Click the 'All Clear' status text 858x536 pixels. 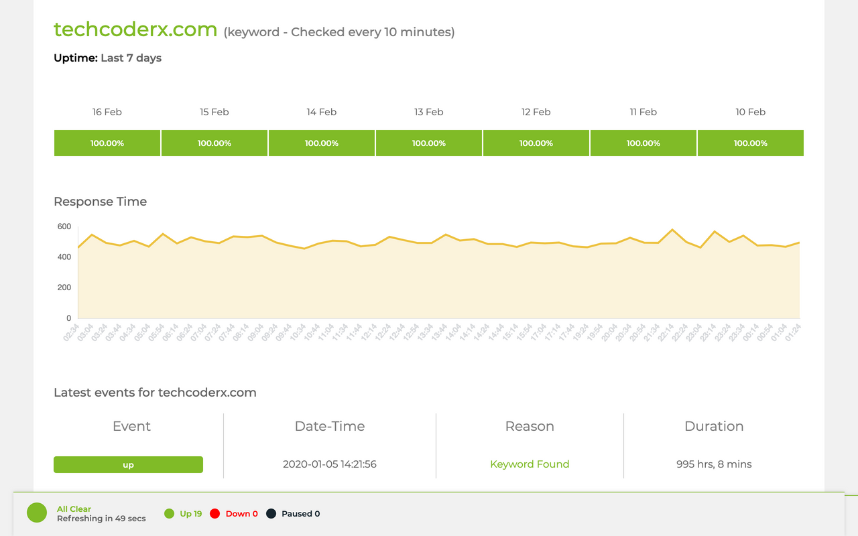click(x=74, y=509)
